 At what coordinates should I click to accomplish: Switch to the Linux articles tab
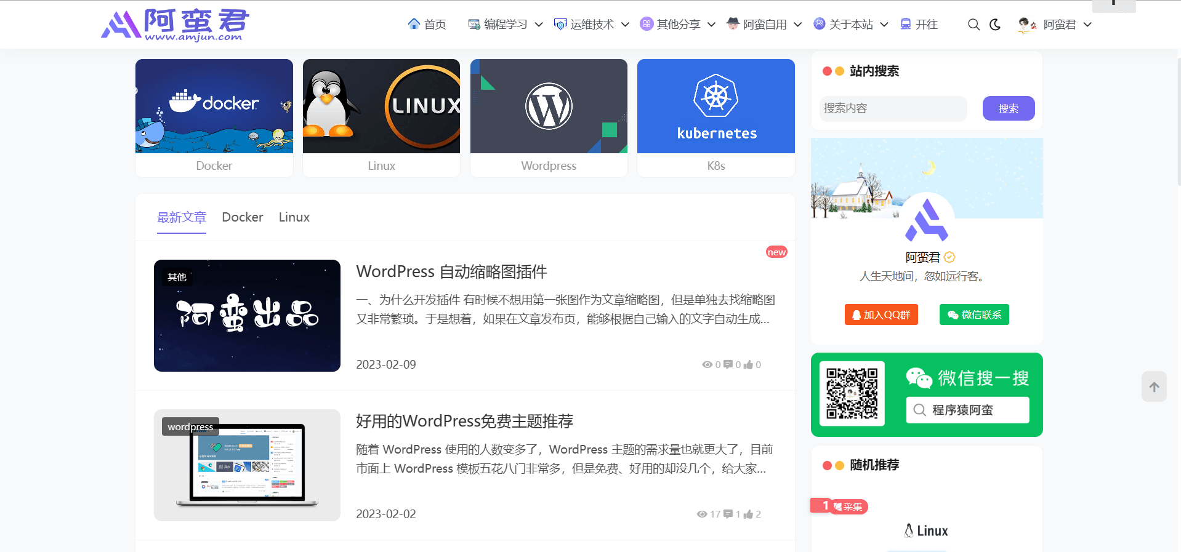pos(294,217)
